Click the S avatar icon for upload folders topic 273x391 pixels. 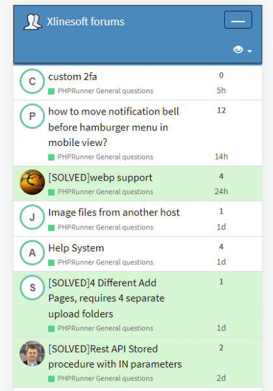tap(32, 287)
